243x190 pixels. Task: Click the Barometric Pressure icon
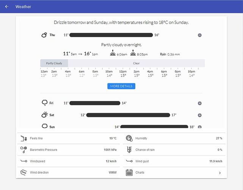24,150
